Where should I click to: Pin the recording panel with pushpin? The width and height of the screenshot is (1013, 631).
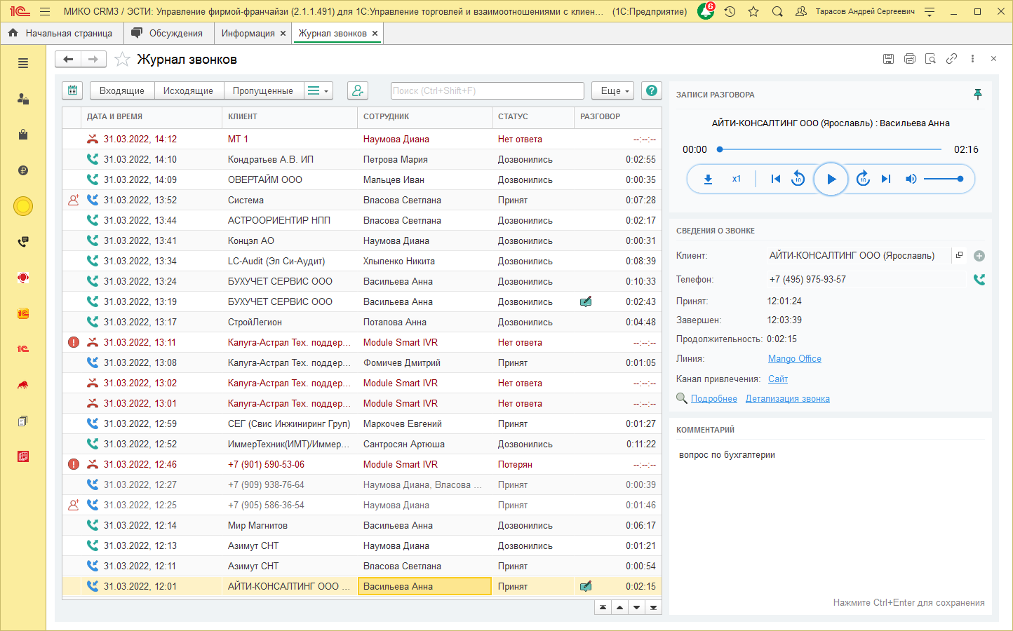[x=978, y=95]
